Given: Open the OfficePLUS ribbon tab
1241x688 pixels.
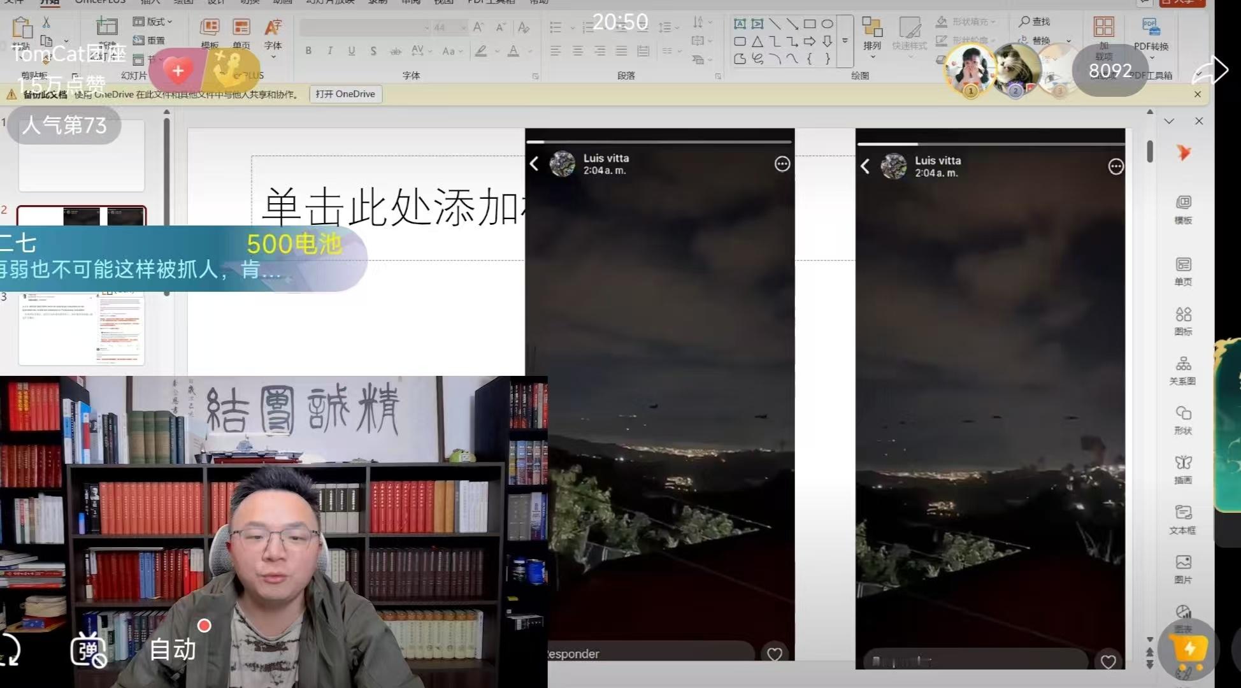Looking at the screenshot, I should click(x=100, y=2).
